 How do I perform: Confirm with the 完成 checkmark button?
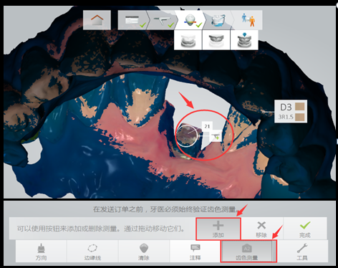pos(305,229)
